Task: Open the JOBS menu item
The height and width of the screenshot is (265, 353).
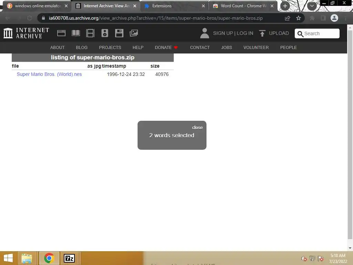Action: [x=226, y=48]
